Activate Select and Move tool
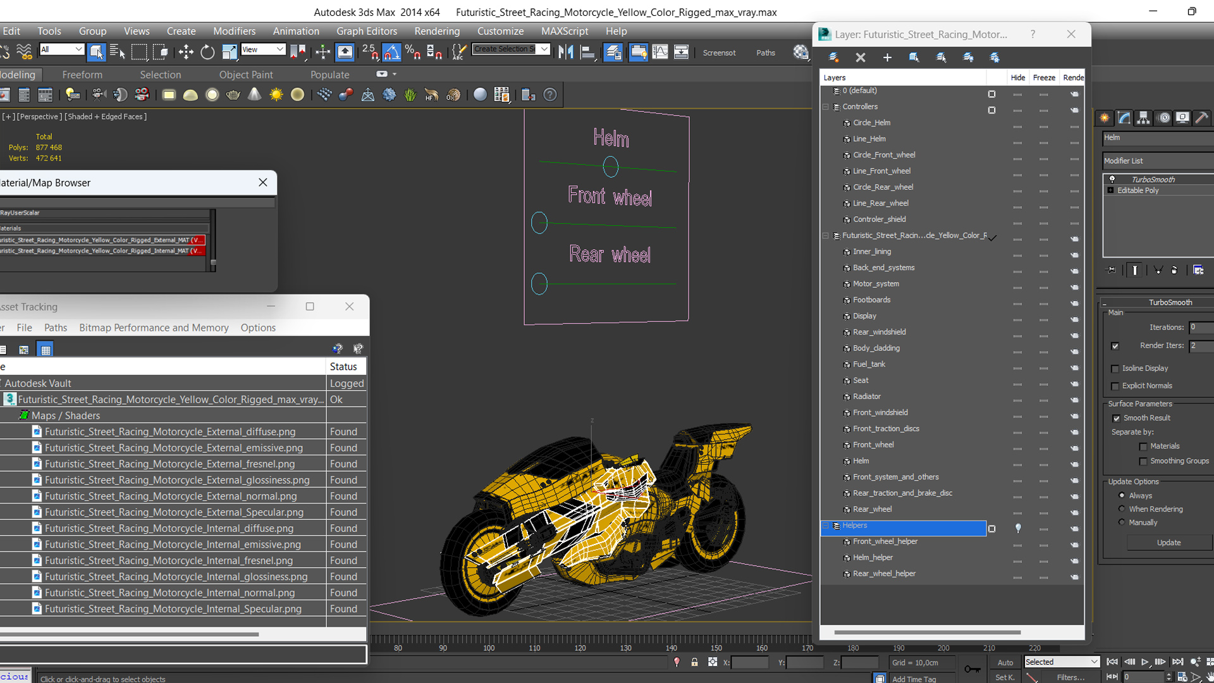This screenshot has width=1214, height=683. click(186, 52)
